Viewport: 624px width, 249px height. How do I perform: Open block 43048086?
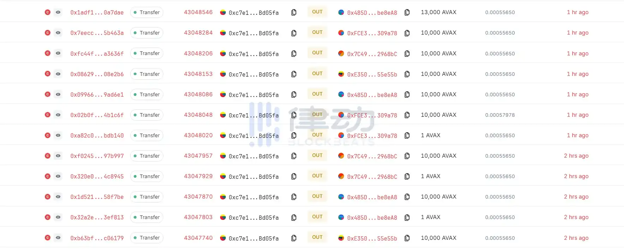pyautogui.click(x=198, y=94)
